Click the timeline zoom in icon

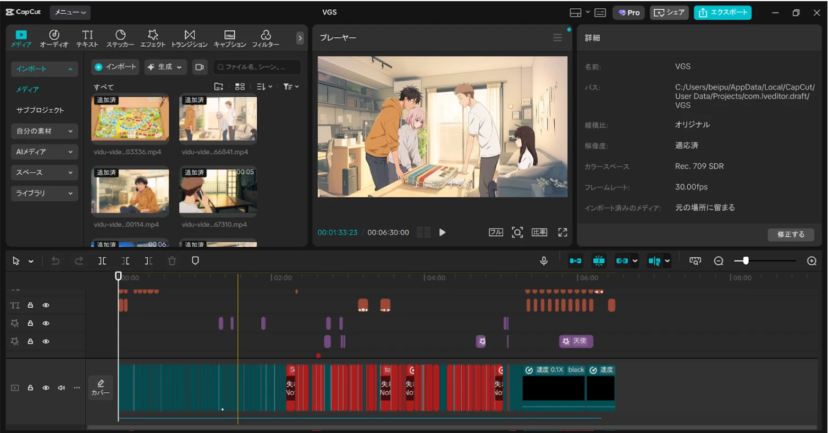pyautogui.click(x=812, y=261)
